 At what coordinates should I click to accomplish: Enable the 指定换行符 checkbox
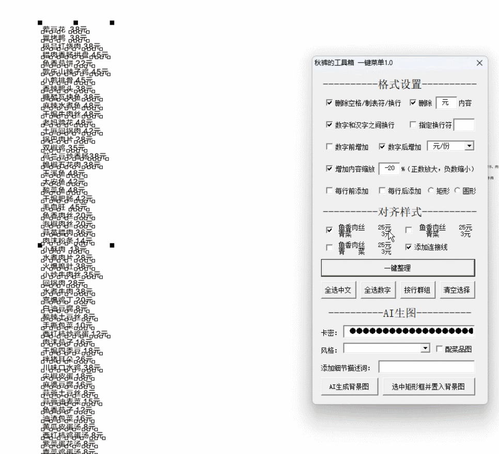(x=413, y=125)
